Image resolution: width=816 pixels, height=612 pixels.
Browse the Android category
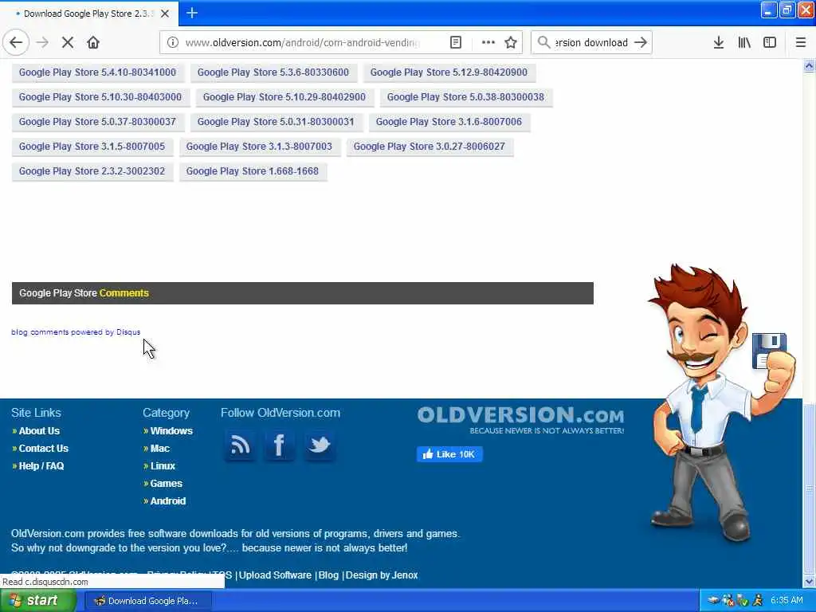point(167,501)
